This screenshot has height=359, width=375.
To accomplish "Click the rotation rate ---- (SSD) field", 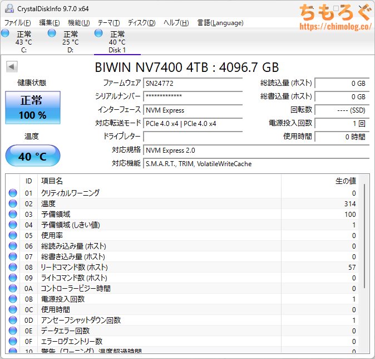I will 342,110.
